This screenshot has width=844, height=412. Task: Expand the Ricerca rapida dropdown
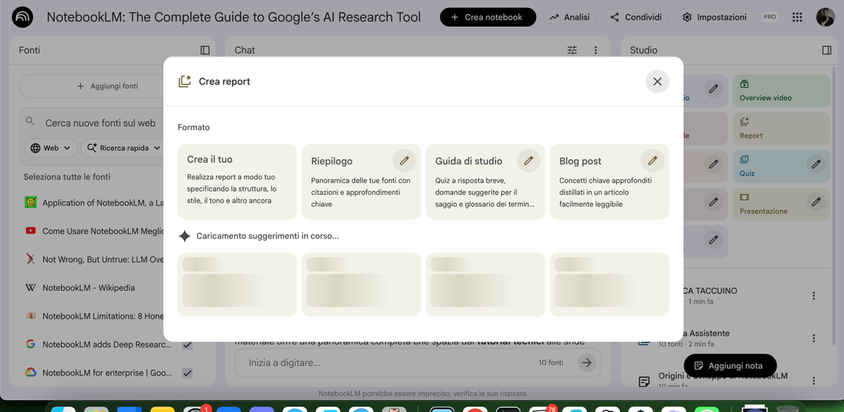[x=124, y=148]
